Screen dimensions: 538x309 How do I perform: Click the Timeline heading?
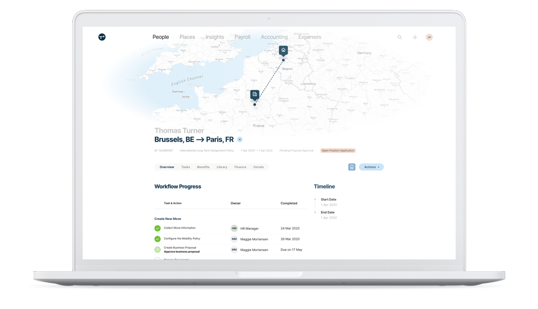pyautogui.click(x=324, y=187)
